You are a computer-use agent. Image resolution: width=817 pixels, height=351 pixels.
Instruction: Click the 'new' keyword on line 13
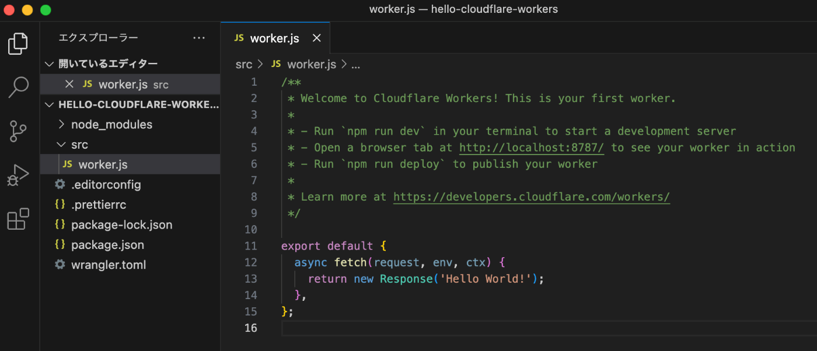click(364, 279)
